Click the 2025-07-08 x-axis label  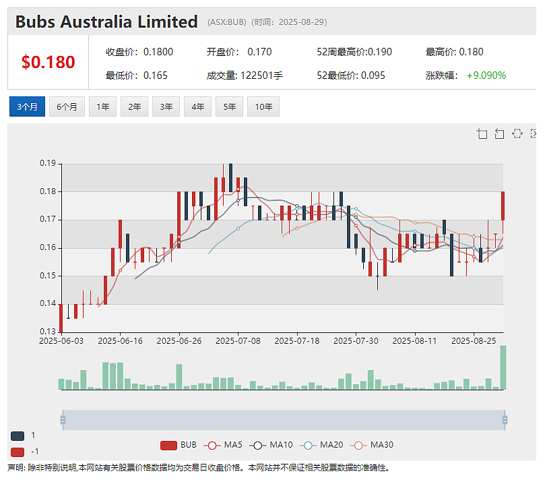click(x=238, y=341)
